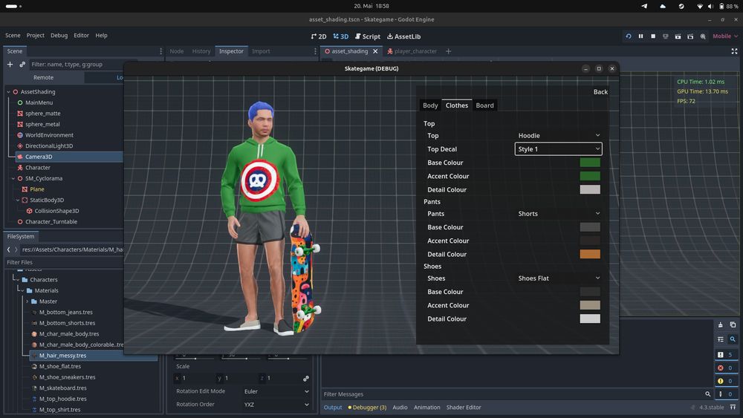This screenshot has width=743, height=418.
Task: Toggle editor messages filter in the output panel
Action: pyautogui.click(x=725, y=393)
